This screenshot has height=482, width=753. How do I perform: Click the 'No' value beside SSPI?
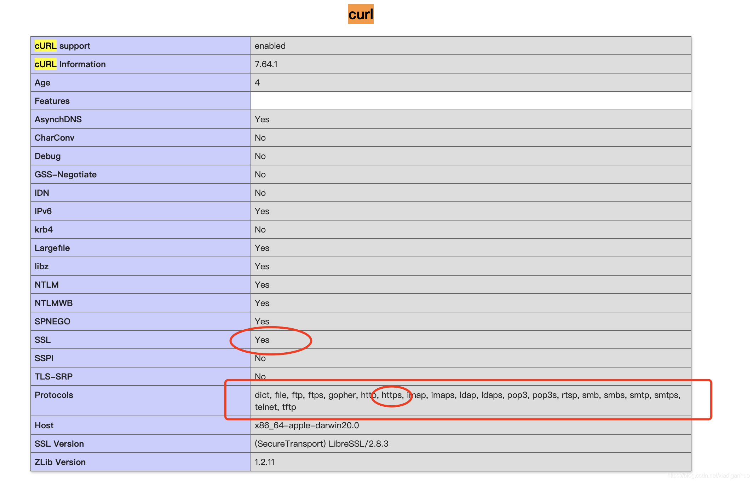260,358
